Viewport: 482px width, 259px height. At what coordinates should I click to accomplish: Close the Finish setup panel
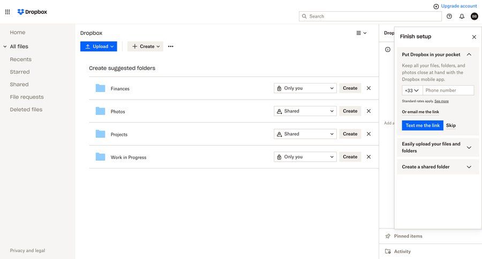(x=474, y=37)
